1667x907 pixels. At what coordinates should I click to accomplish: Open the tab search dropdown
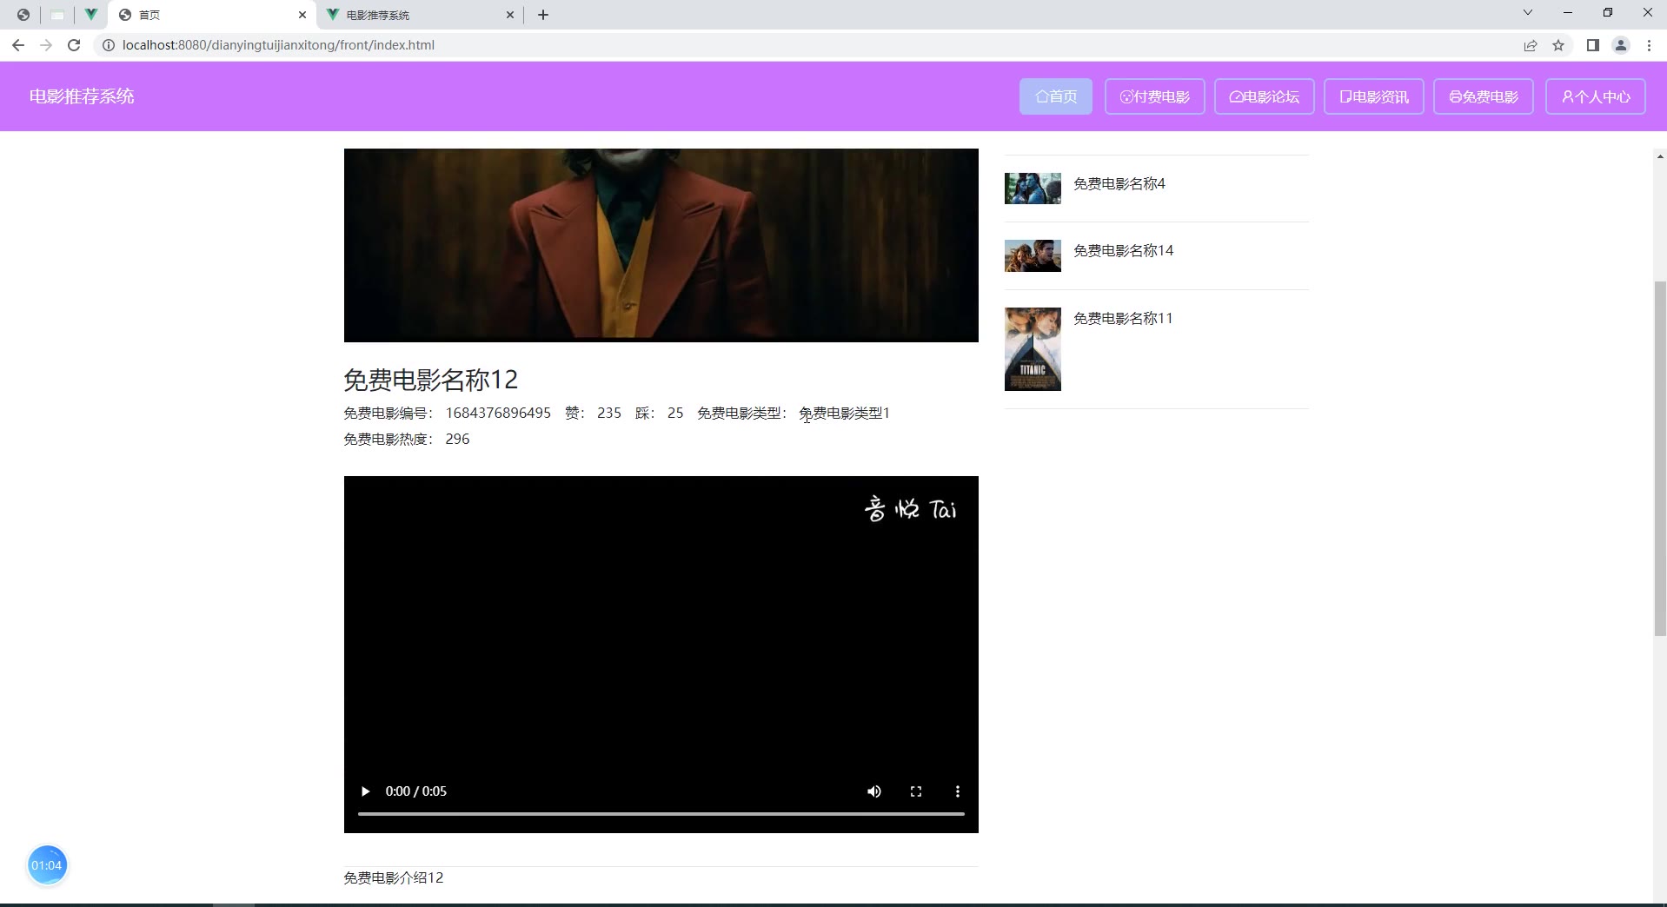tap(1528, 13)
